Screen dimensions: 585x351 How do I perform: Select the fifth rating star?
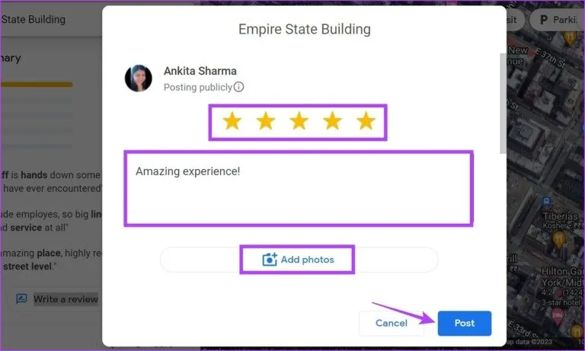coord(366,121)
